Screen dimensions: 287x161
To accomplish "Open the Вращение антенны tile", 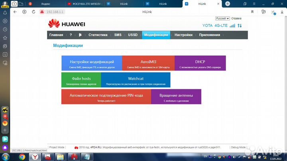I will [x=176, y=96].
